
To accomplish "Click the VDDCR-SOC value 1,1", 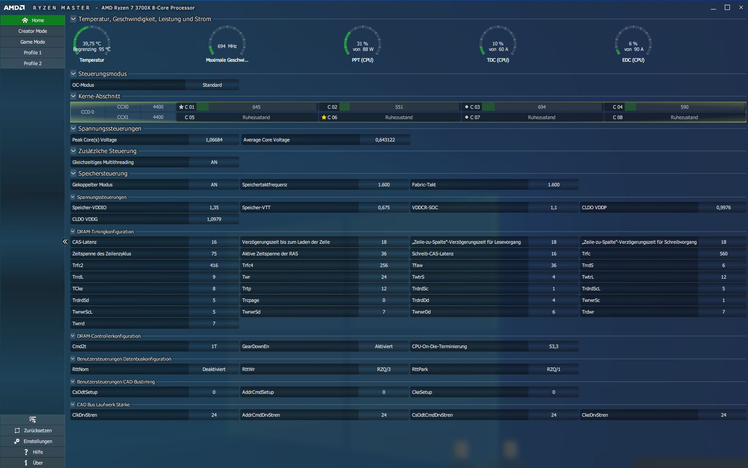I will coord(554,207).
